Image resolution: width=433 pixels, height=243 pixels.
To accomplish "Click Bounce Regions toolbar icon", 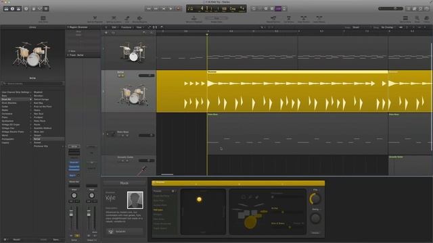I will (x=139, y=19).
